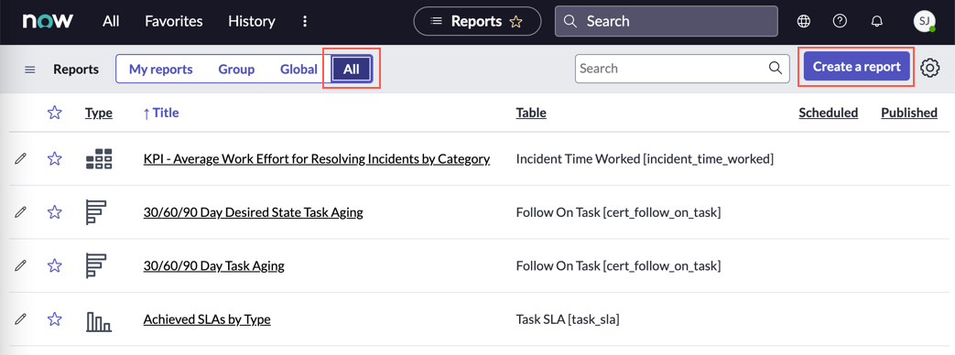This screenshot has height=355, width=955.
Task: Click the star icon in the column header
Action: tap(55, 113)
